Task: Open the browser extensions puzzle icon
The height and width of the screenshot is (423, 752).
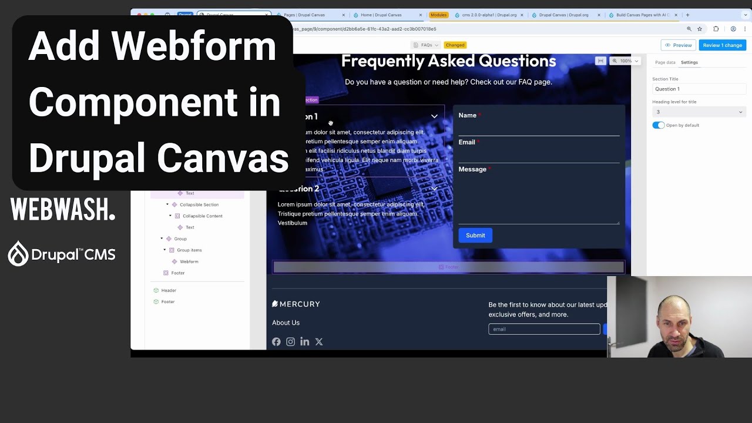Action: pyautogui.click(x=716, y=28)
